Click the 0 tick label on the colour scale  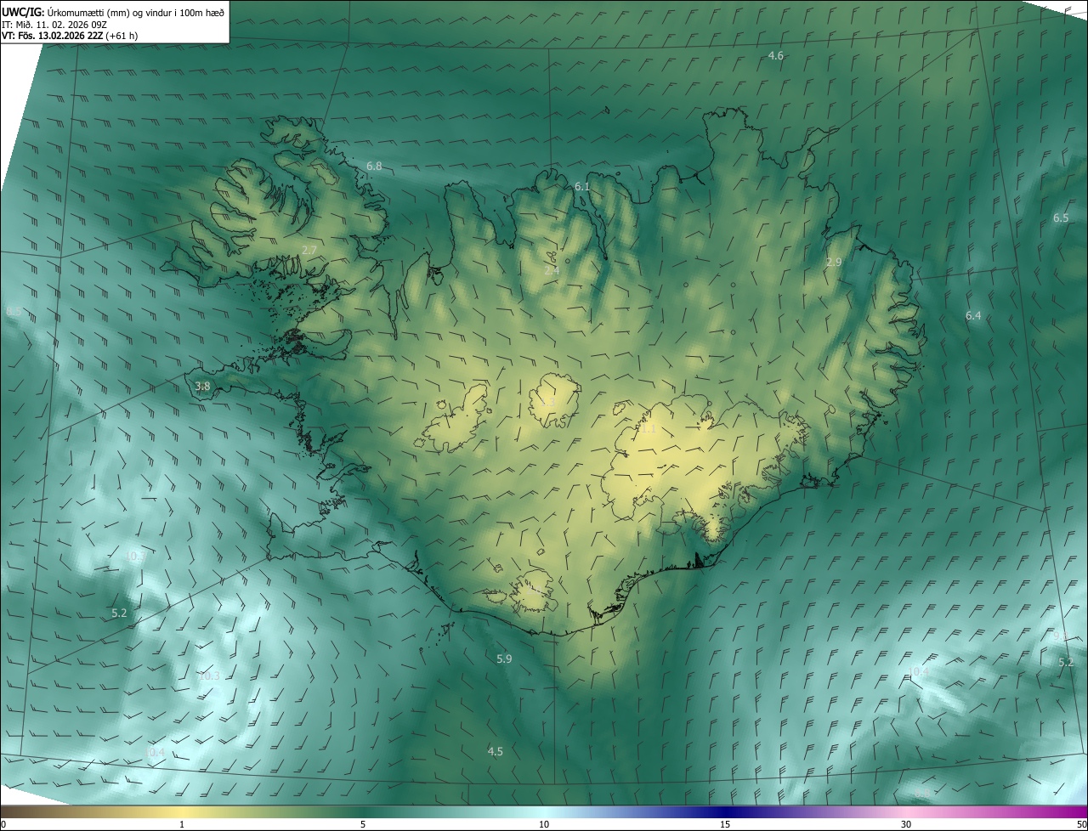[x=3, y=825]
